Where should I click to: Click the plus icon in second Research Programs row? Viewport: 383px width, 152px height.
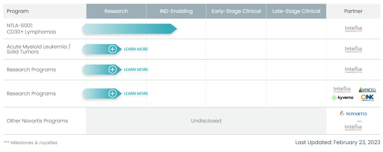(x=112, y=94)
